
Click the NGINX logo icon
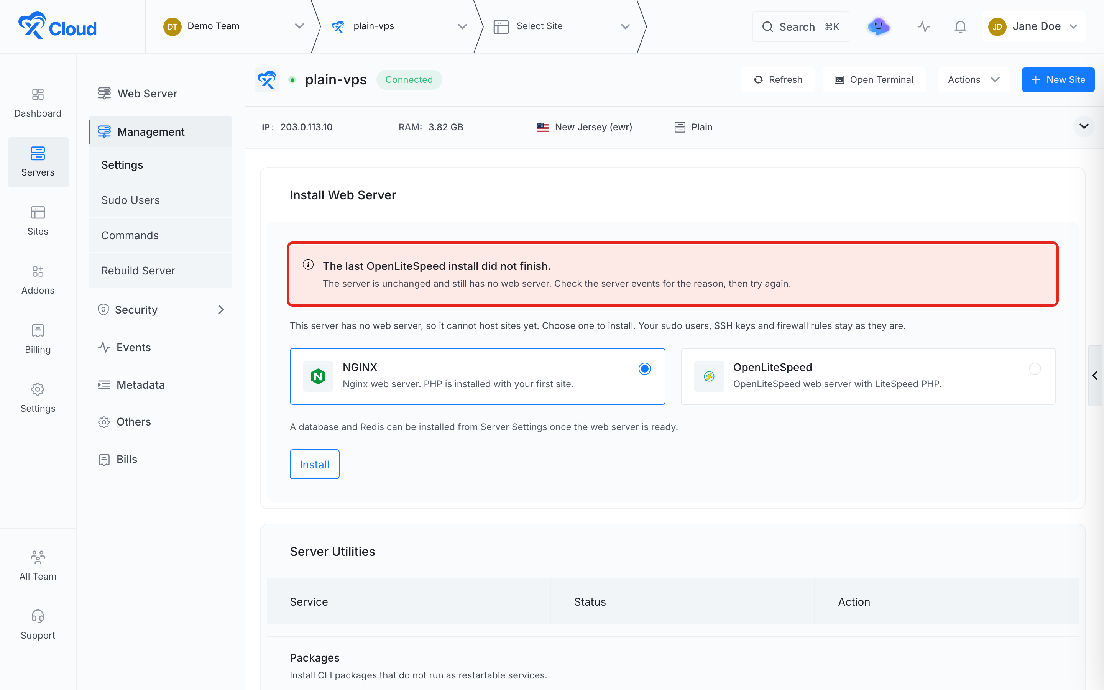(x=318, y=376)
